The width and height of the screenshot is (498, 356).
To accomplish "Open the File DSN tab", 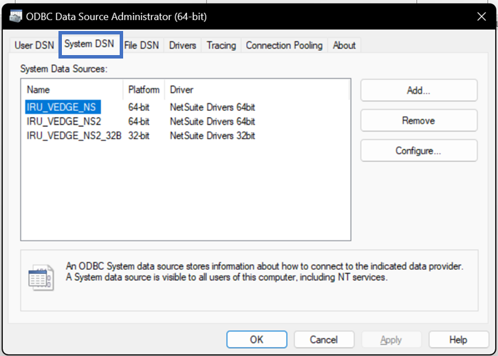I will coord(142,45).
